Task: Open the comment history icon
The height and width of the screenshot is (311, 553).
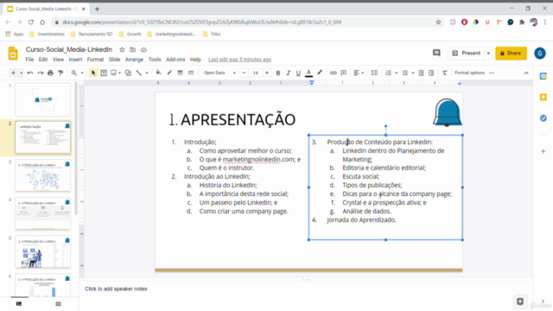Action: 436,53
